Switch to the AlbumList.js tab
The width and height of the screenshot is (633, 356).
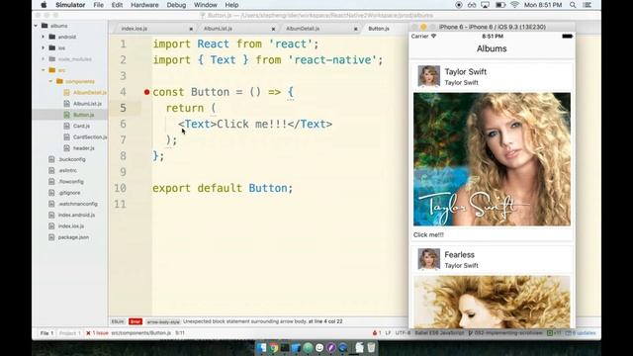click(218, 29)
